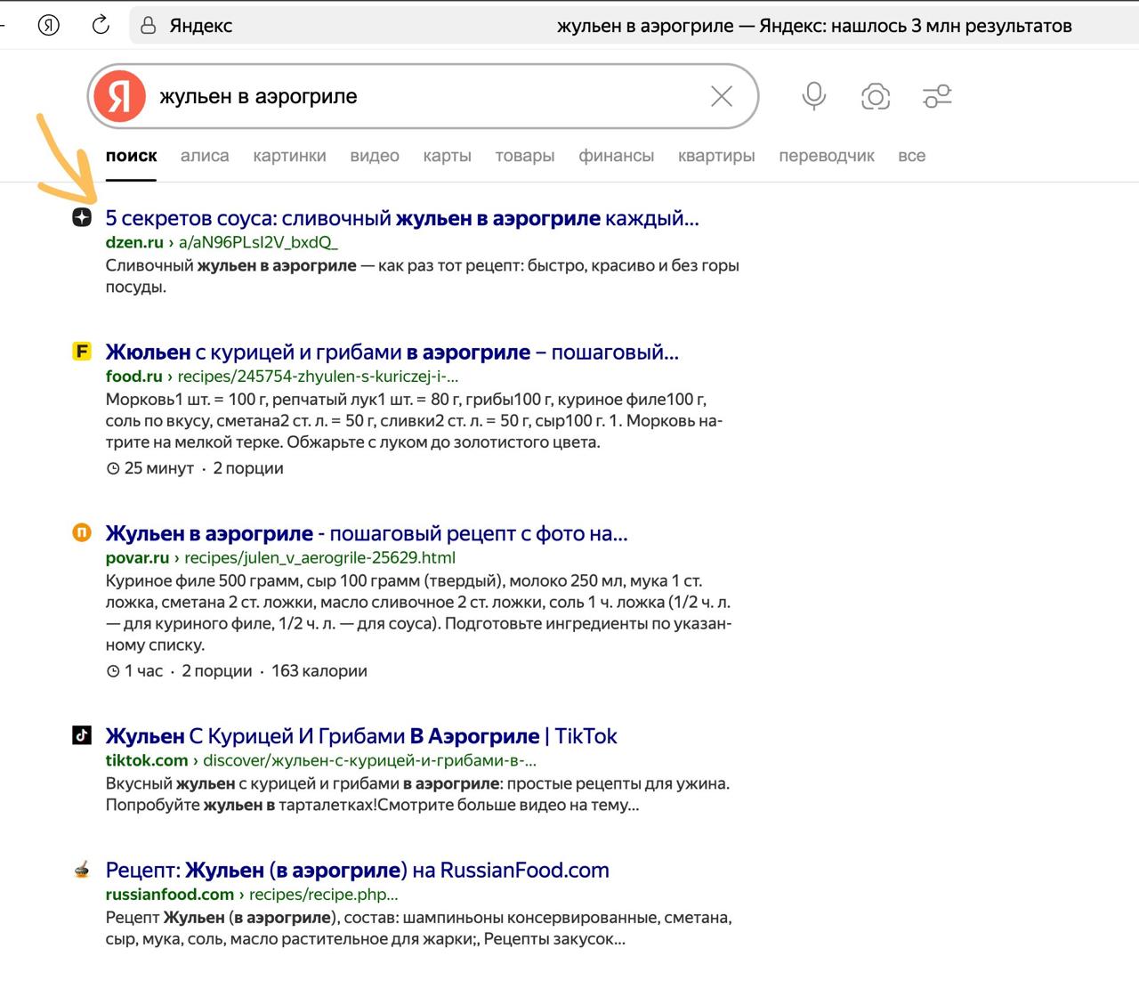Image resolution: width=1139 pixels, height=989 pixels.
Task: Reload the page with the refresh icon
Action: [x=101, y=25]
